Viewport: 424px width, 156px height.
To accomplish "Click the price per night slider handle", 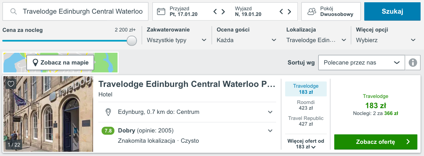I will (132, 41).
